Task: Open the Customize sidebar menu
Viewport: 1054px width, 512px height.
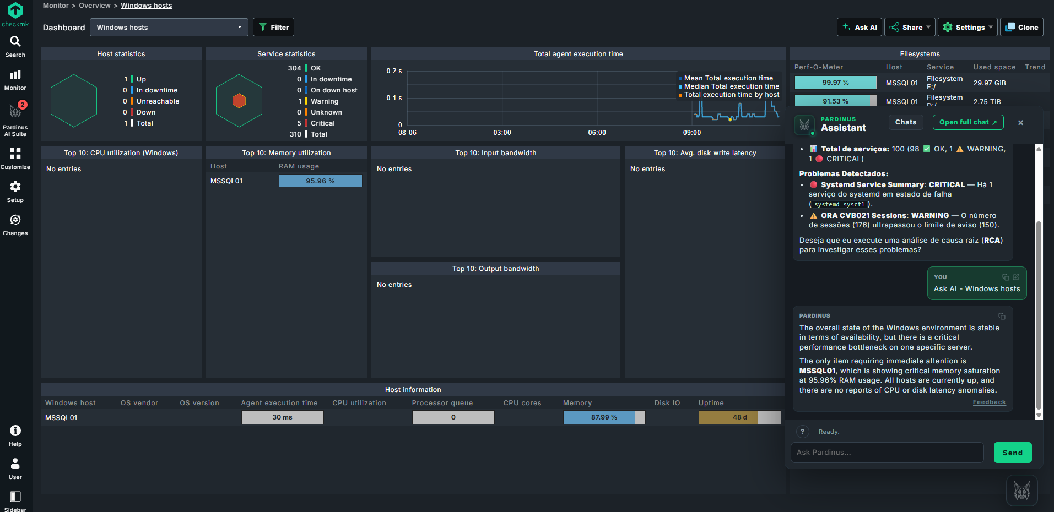Action: [15, 159]
